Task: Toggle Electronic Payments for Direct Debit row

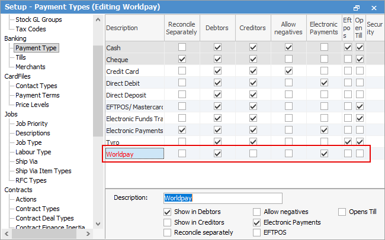Action: (324, 83)
